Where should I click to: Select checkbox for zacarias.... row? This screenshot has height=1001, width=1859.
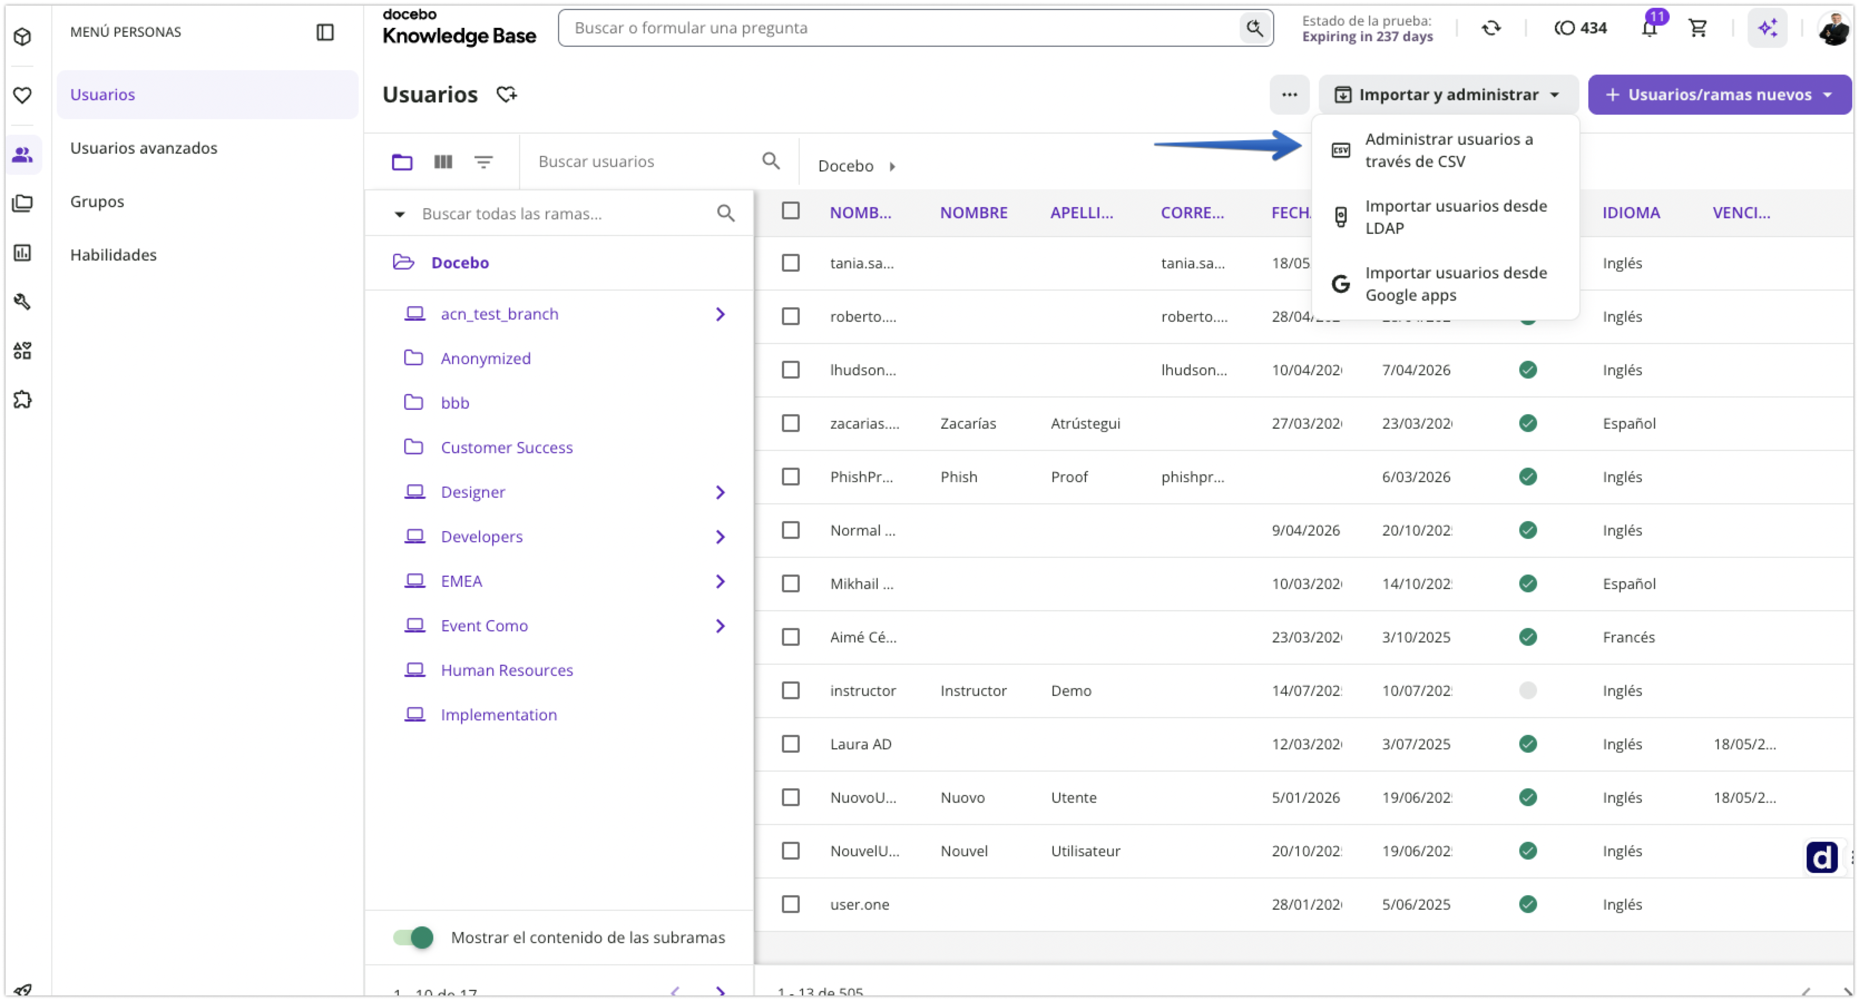(791, 423)
